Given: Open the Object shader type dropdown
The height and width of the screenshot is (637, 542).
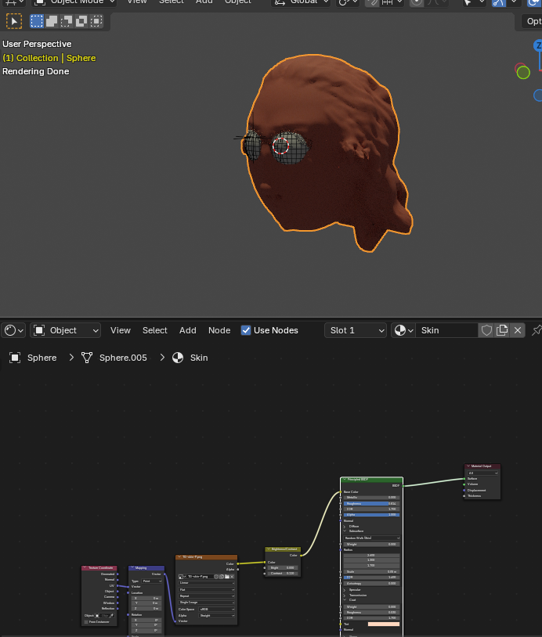Looking at the screenshot, I should click(66, 330).
